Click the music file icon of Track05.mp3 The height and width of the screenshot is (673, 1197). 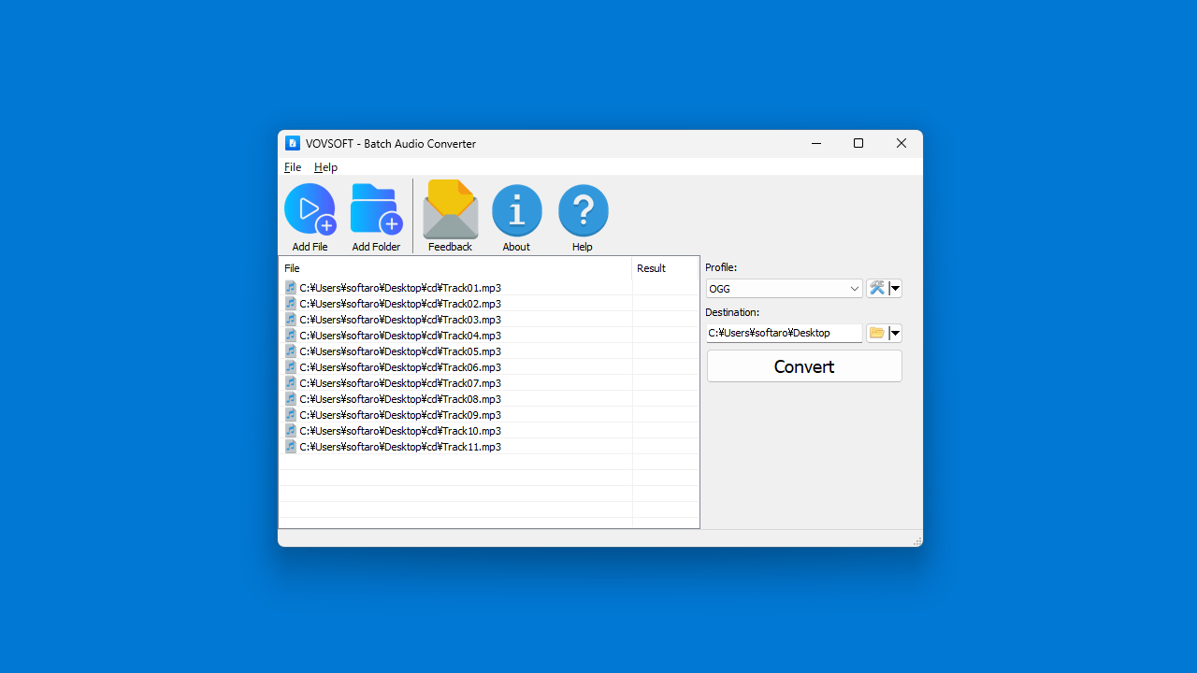[291, 351]
